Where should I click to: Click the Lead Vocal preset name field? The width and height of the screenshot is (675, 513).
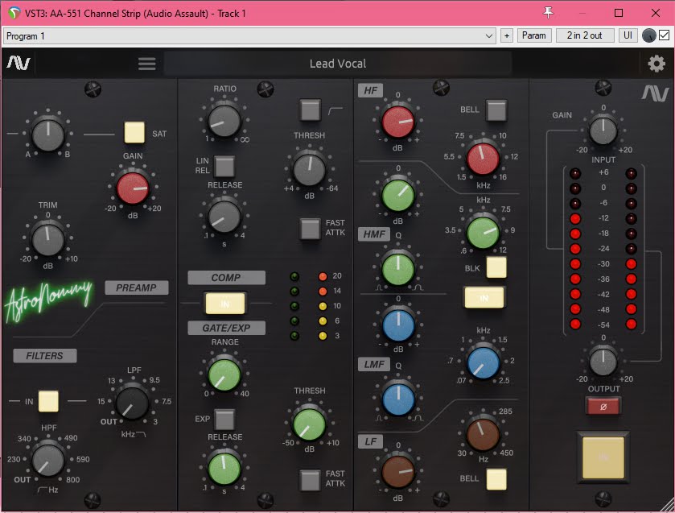click(x=337, y=63)
